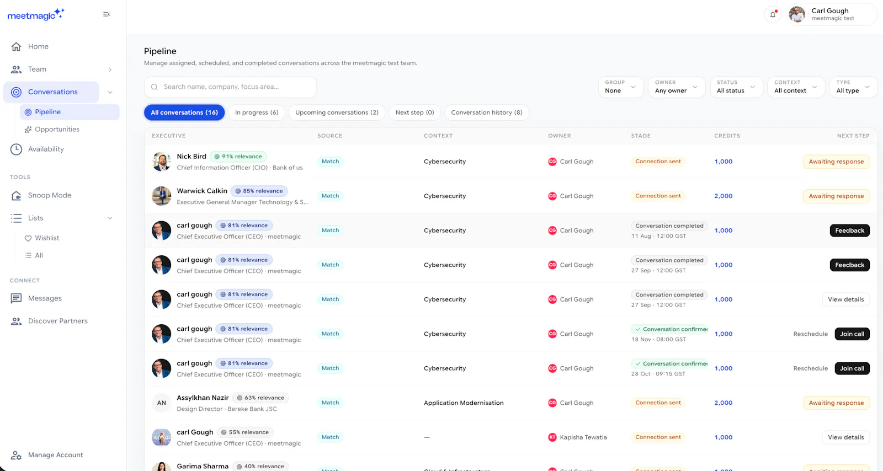The image size is (883, 471).
Task: Go to Home via the house icon
Action: (x=17, y=47)
